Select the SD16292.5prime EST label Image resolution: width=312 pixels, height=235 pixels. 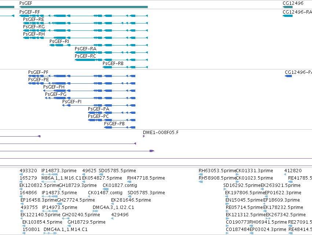pos(242,185)
